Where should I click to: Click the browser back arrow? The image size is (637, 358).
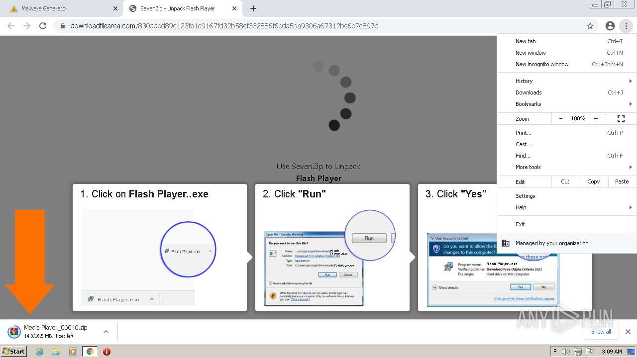tap(11, 26)
